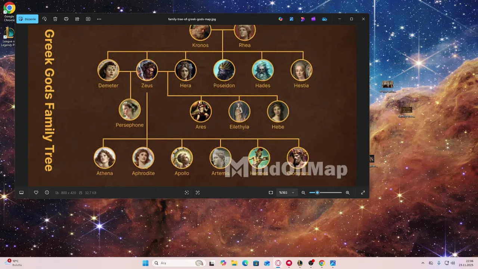This screenshot has height=269, width=478.
Task: Select the League of Legends desktop shortcut
Action: [8, 37]
